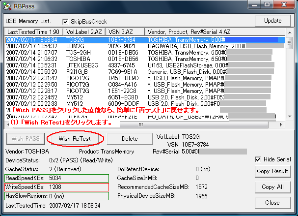298x216 pixels.
Task: Click the LastTestedTime value at bottom
Action: (75, 206)
